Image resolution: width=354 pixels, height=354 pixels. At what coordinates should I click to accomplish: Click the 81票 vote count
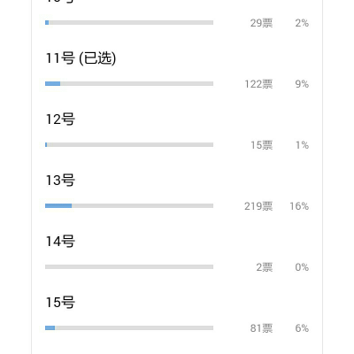(262, 328)
